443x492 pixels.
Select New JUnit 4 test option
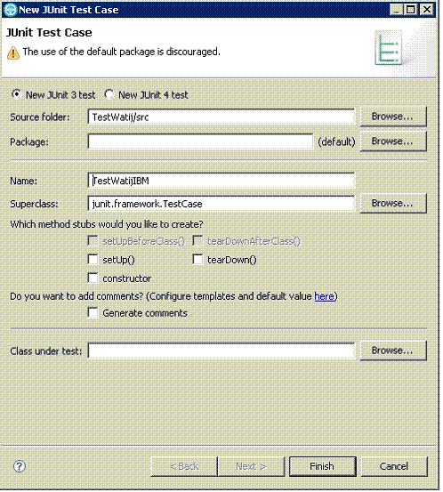pos(109,94)
